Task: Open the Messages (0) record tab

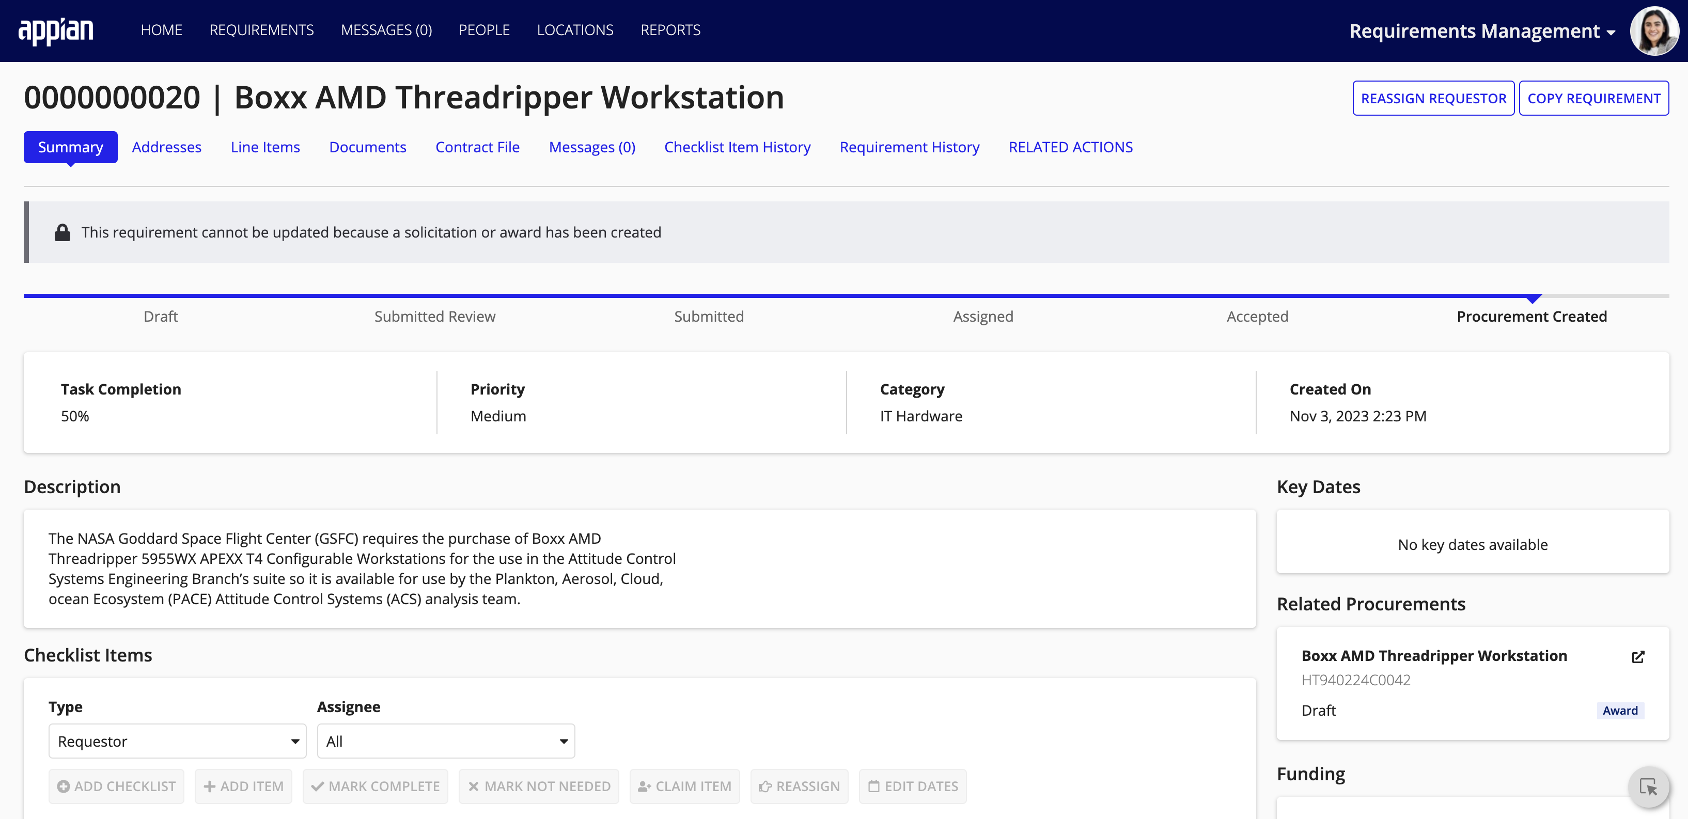Action: pyautogui.click(x=592, y=147)
